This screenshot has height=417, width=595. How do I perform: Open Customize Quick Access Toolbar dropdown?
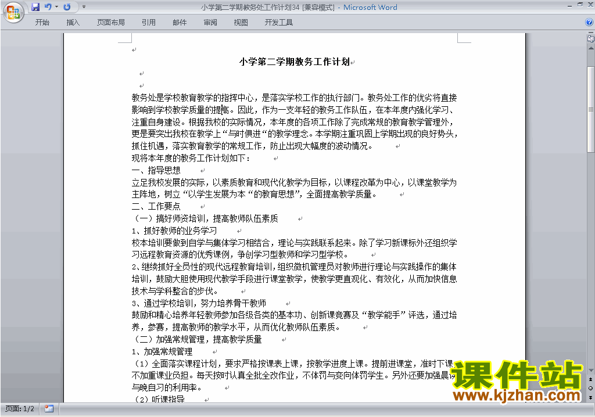click(84, 7)
